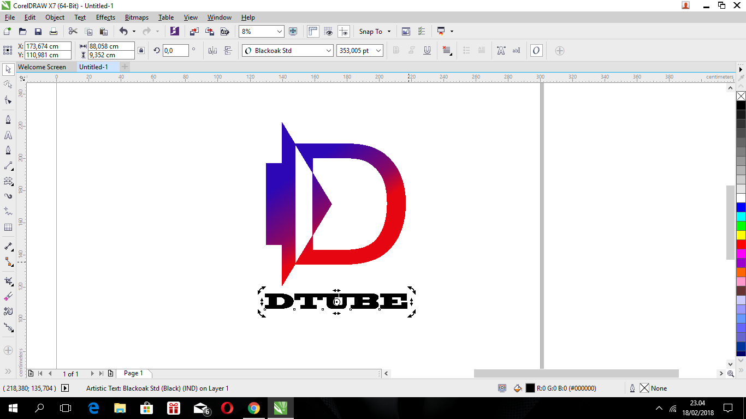Click the object origin grid icon

click(x=8, y=51)
